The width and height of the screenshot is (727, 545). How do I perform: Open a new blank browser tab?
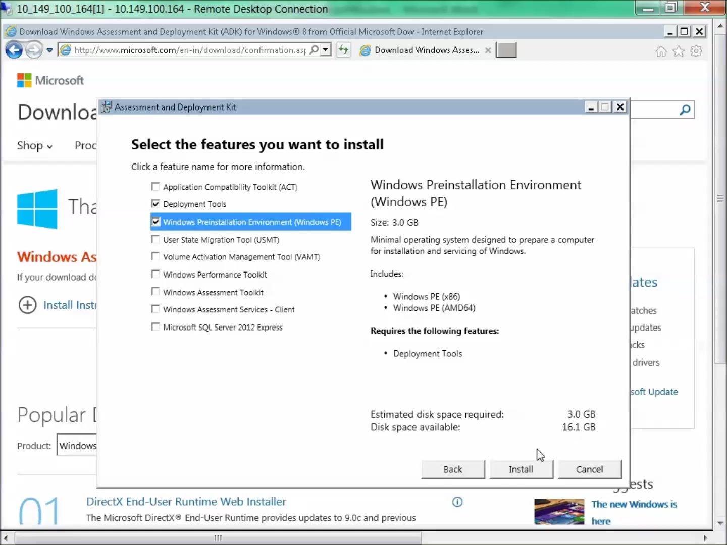pos(506,50)
